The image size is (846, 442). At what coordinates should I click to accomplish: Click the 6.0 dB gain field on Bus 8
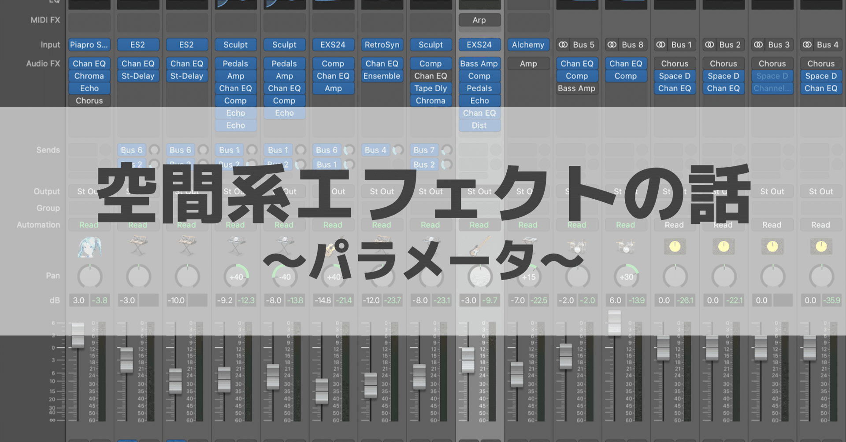click(615, 300)
